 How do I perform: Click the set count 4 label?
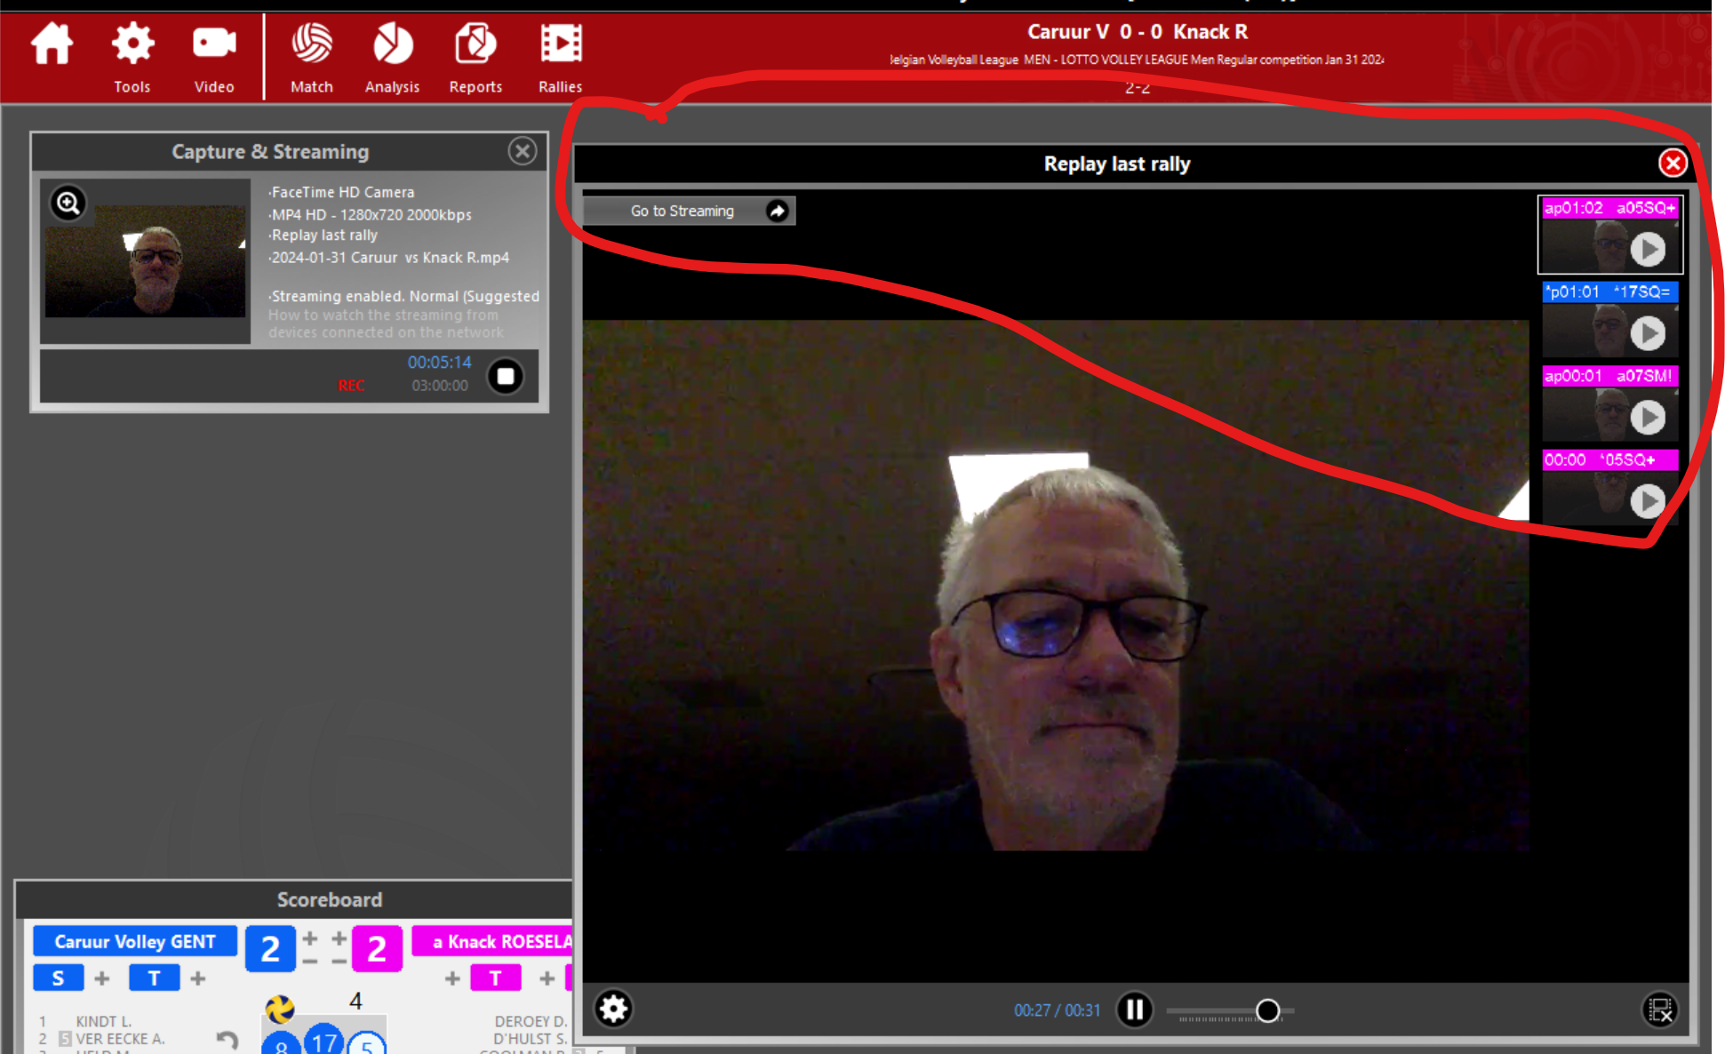click(355, 1001)
